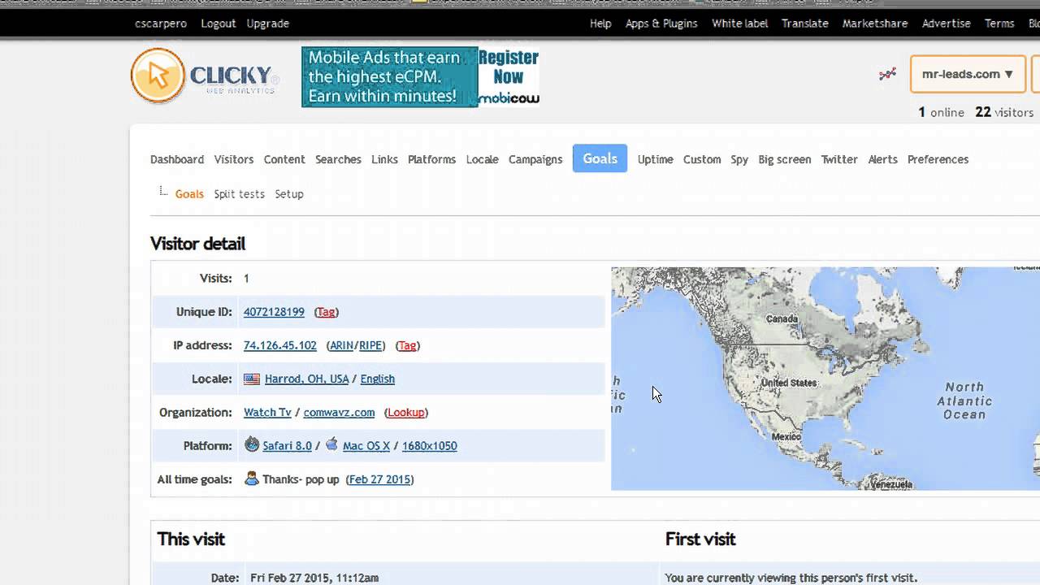Open the mr-leads.com site dropdown
1040x585 pixels.
tap(967, 74)
